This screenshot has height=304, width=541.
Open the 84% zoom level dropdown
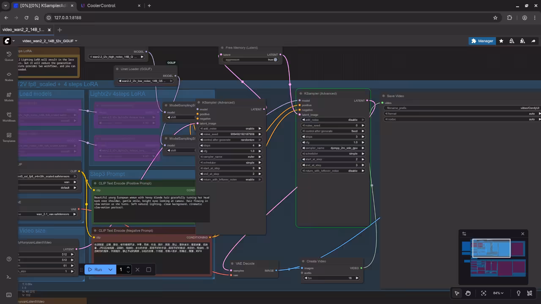pyautogui.click(x=499, y=293)
